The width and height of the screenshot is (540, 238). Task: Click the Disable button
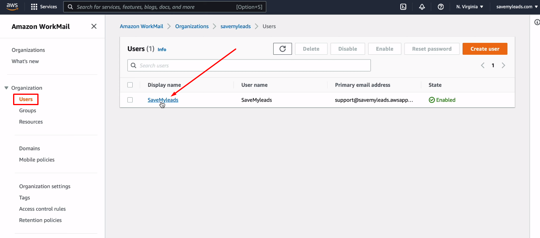click(x=348, y=49)
